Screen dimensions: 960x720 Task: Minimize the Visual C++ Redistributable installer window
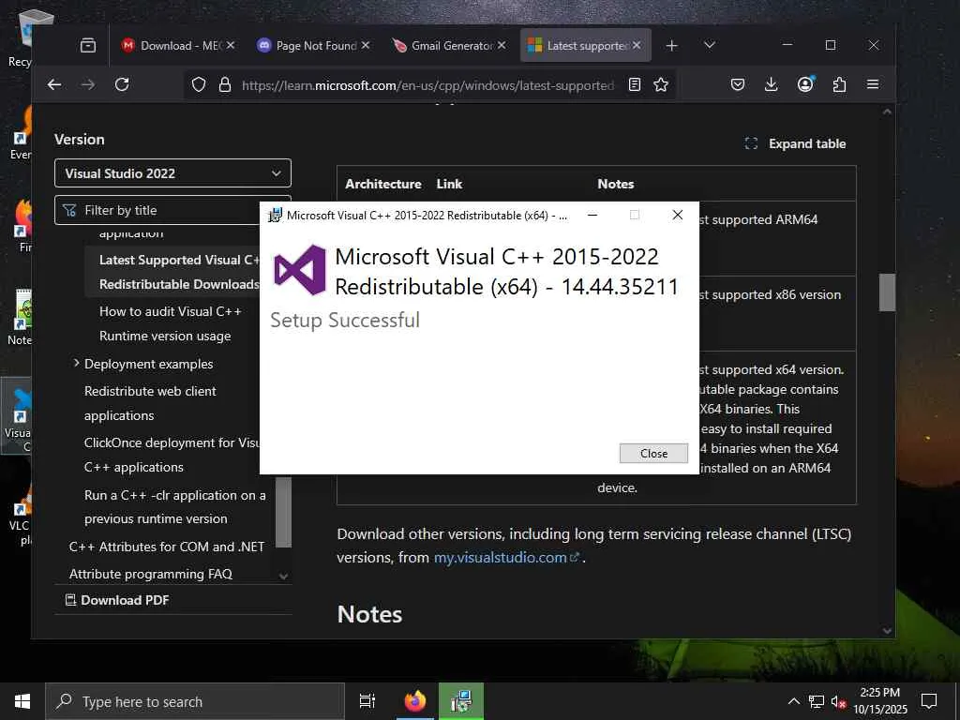pyautogui.click(x=592, y=215)
